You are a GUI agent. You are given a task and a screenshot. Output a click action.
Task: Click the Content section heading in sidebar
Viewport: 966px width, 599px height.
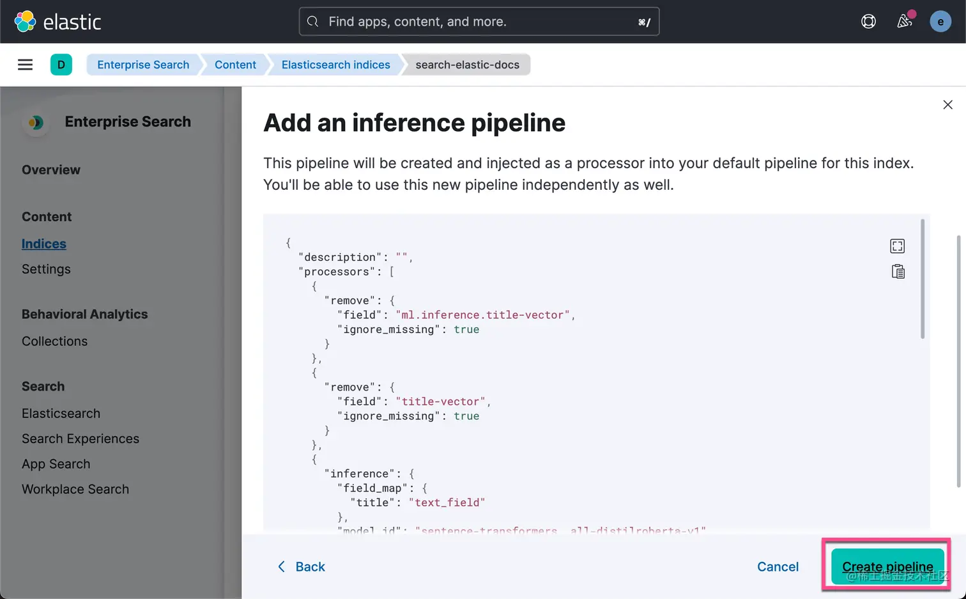click(x=47, y=217)
